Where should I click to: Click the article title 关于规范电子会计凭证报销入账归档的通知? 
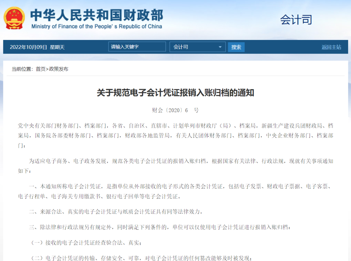click(175, 93)
